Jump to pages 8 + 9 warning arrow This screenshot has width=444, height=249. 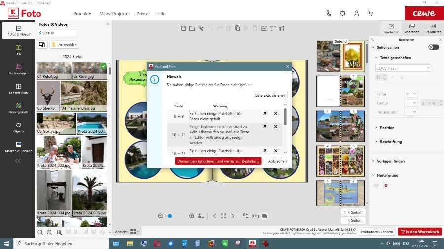click(265, 114)
